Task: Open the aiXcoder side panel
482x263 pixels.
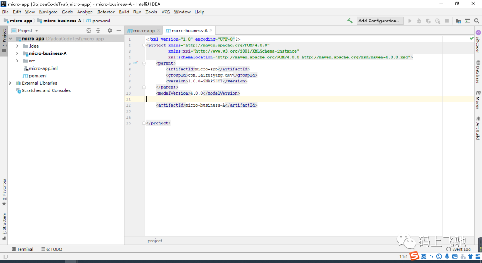Action: pyautogui.click(x=478, y=41)
